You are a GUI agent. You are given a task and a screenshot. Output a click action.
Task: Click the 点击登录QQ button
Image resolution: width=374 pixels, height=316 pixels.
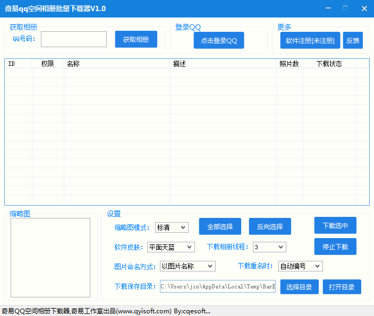[219, 40]
